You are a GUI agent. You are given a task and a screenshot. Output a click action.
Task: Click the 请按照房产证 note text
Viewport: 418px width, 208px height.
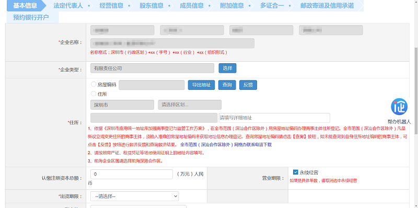146,153
